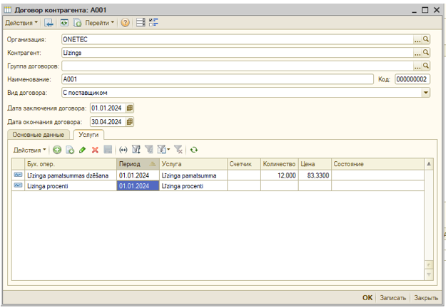The image size is (448, 308).
Task: Click the Записать button
Action: click(393, 298)
